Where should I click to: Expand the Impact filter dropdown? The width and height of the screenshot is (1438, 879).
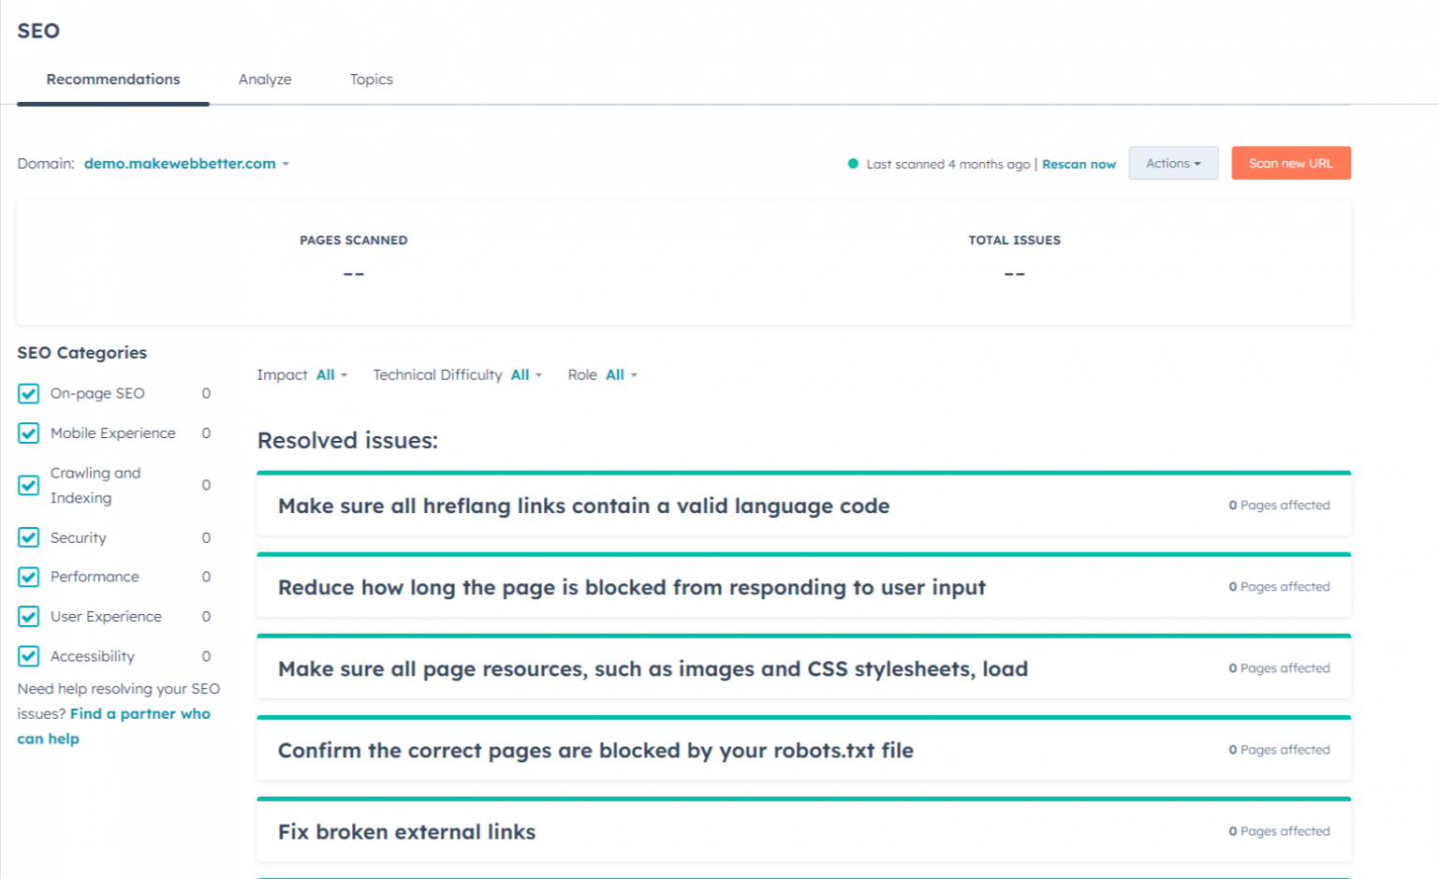(x=331, y=375)
